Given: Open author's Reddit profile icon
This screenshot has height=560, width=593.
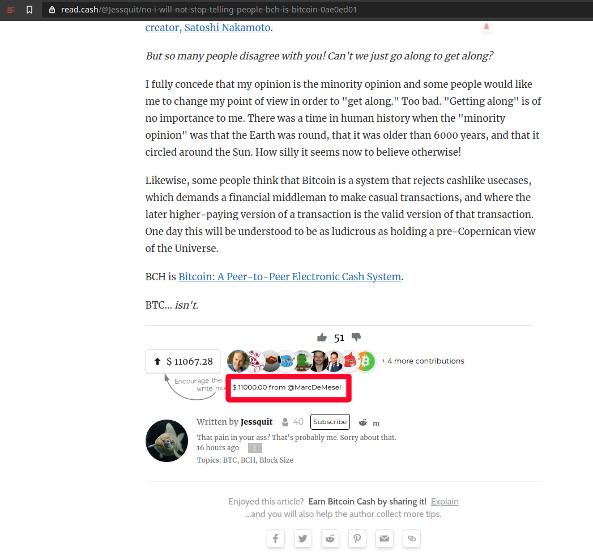Looking at the screenshot, I should tap(362, 422).
